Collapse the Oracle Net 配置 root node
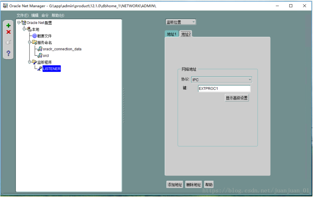 coord(18,23)
